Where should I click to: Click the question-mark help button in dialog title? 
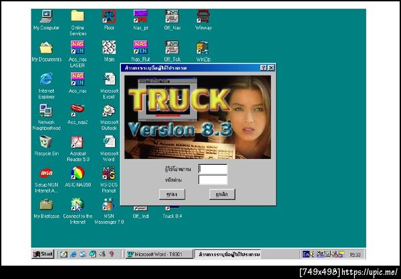pos(263,67)
